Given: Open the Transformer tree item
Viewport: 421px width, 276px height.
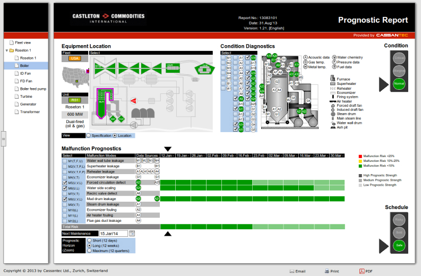Looking at the screenshot, I should (30, 111).
